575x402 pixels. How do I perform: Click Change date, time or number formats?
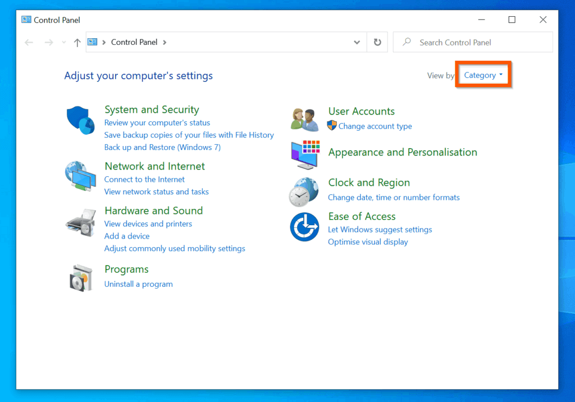pos(394,197)
